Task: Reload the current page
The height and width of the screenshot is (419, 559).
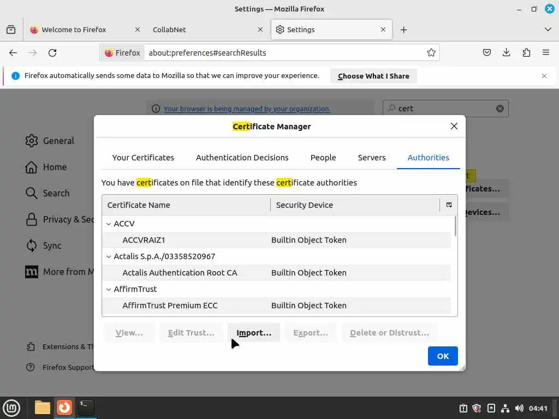Action: pos(52,53)
